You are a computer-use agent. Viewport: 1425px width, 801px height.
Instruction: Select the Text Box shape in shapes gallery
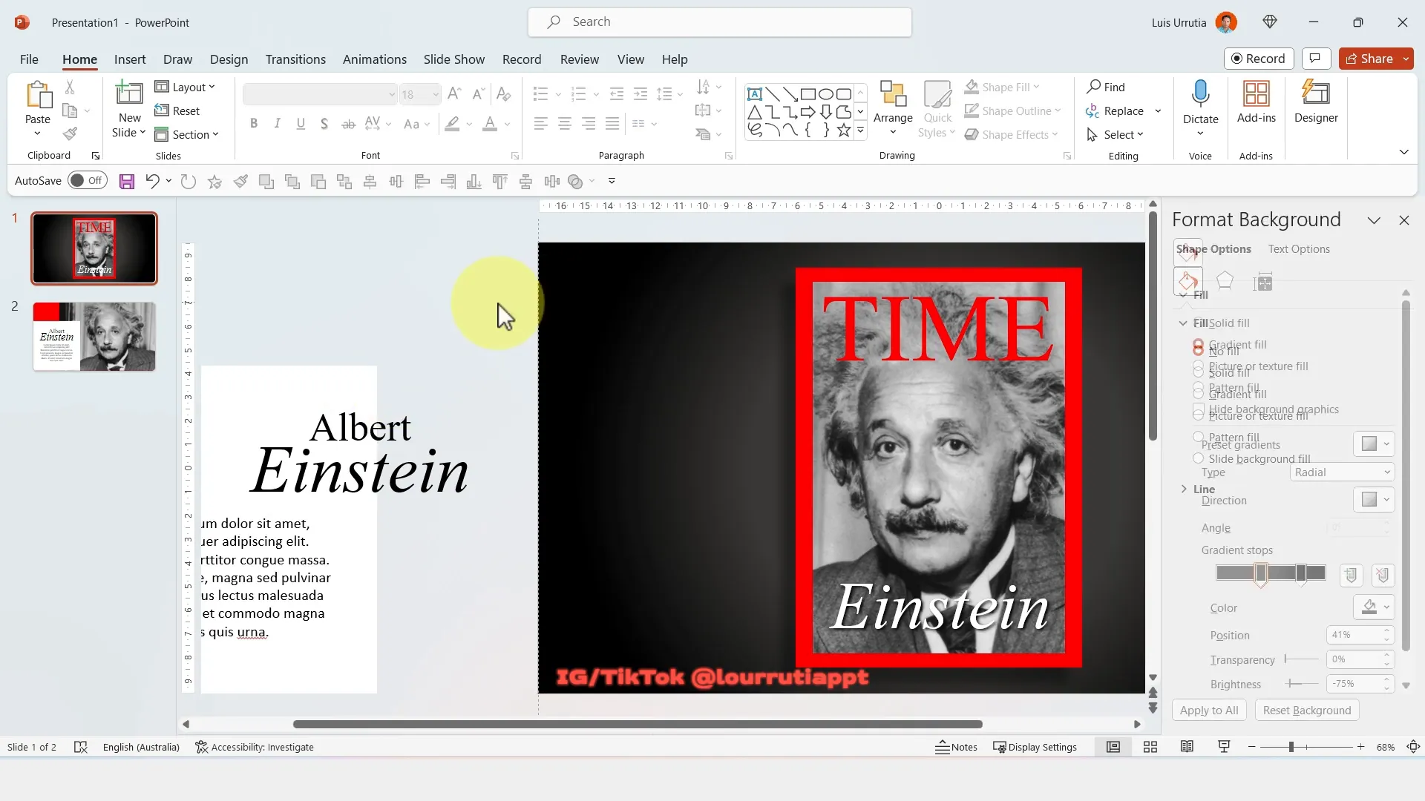click(755, 94)
